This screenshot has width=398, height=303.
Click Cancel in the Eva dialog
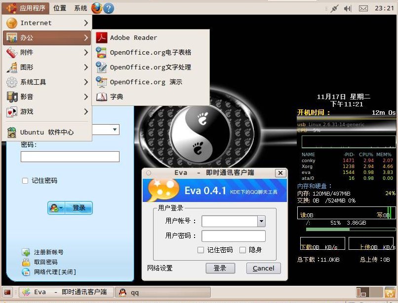click(x=264, y=268)
